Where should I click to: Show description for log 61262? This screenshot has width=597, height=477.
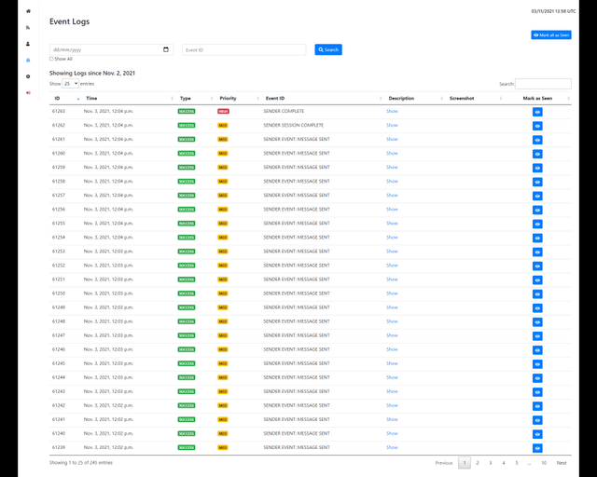pos(392,125)
